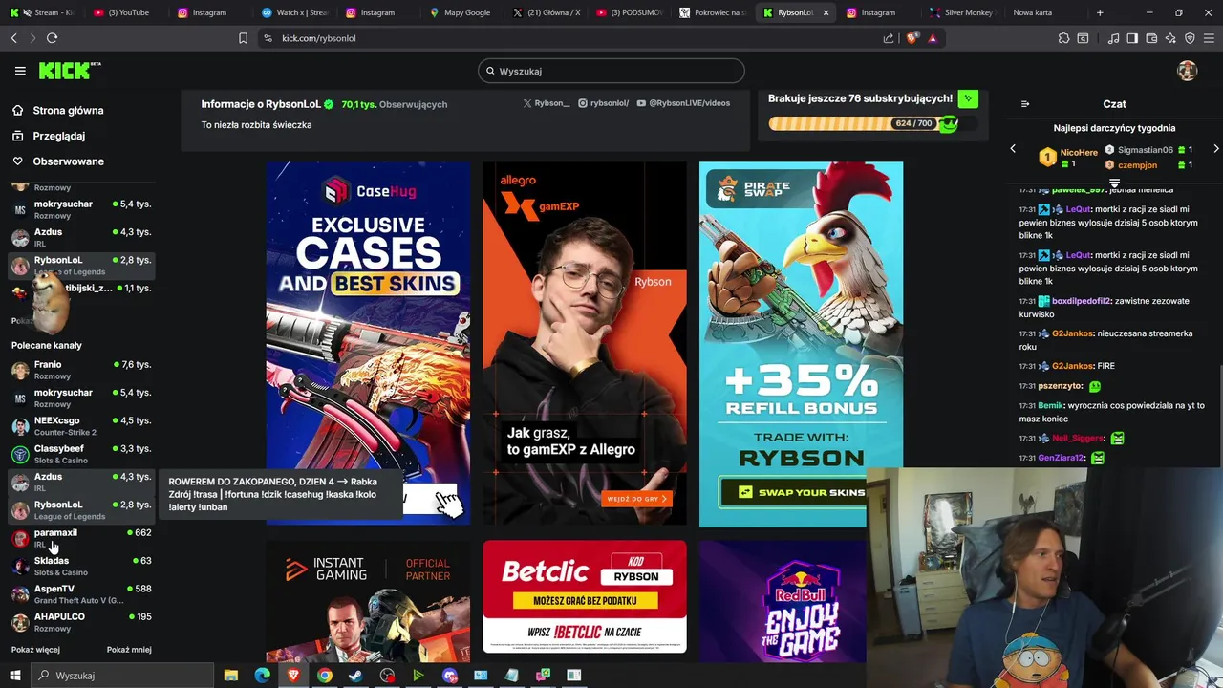The image size is (1223, 688).
Task: Expand the top gifters leaderboard
Action: (x=1114, y=182)
